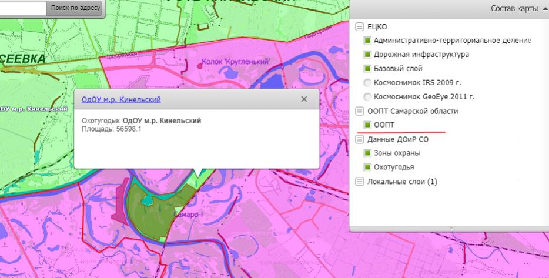Toggle the Административно-территориальное деление layer checkbox
The height and width of the screenshot is (278, 549).
coord(367,41)
